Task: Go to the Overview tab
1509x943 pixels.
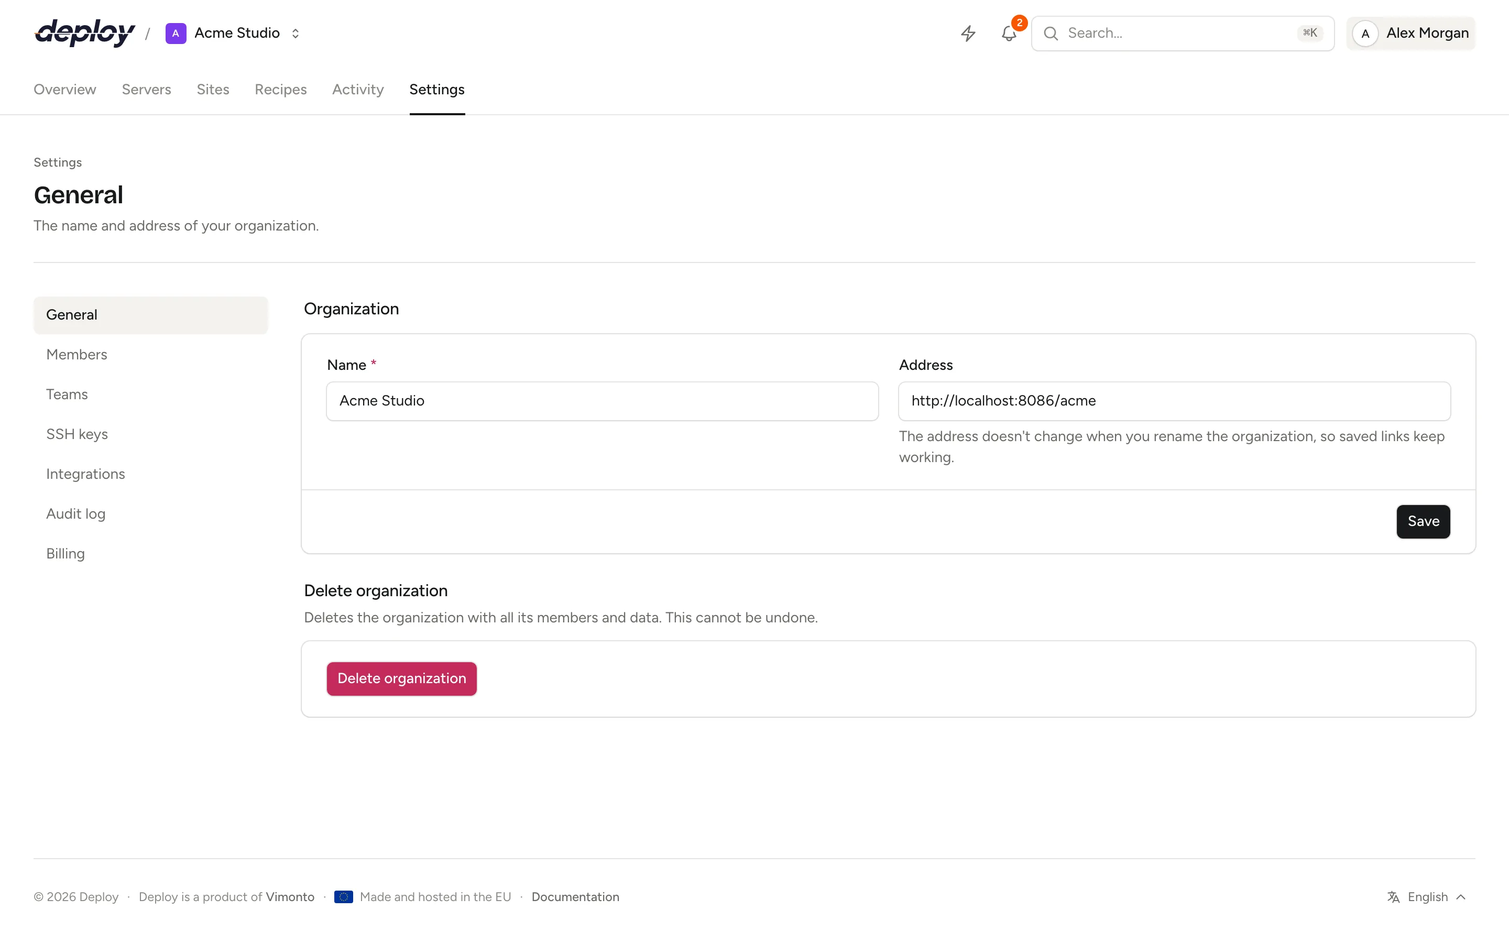Action: coord(65,89)
